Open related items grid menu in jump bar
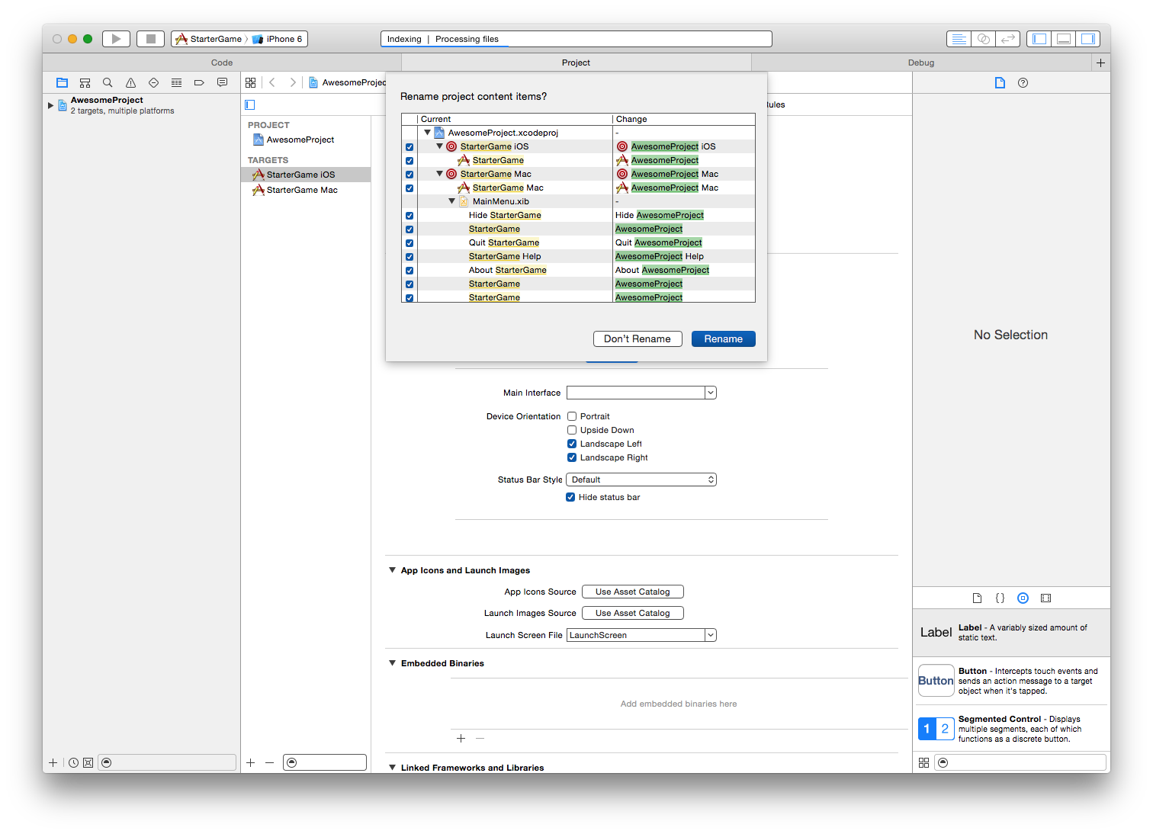The width and height of the screenshot is (1153, 834). (251, 82)
